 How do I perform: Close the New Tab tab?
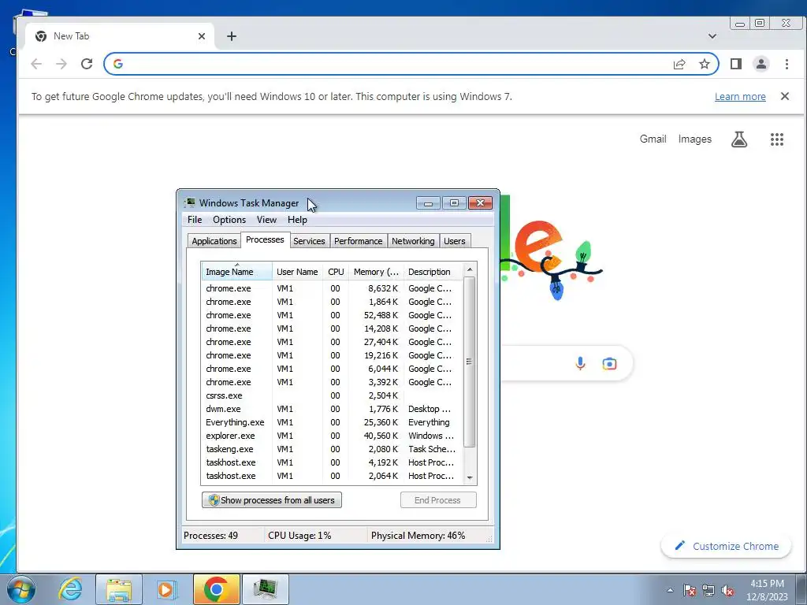pos(202,36)
